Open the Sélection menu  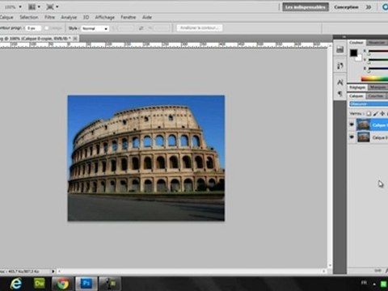[x=29, y=17]
